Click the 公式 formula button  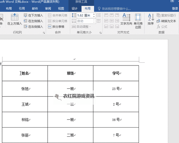pyautogui.click(x=162, y=27)
